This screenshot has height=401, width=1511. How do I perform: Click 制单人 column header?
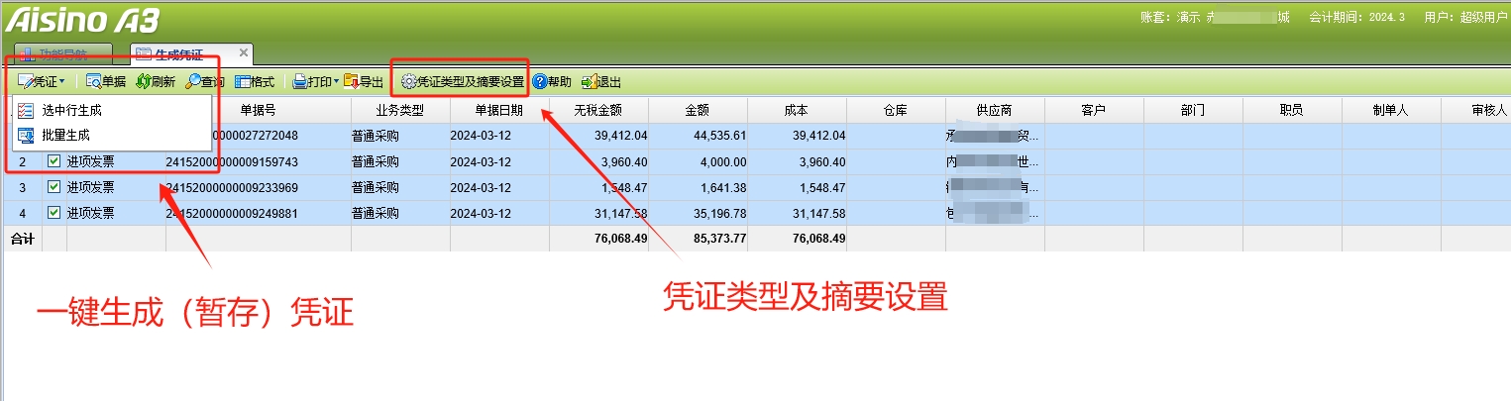pos(1391,110)
